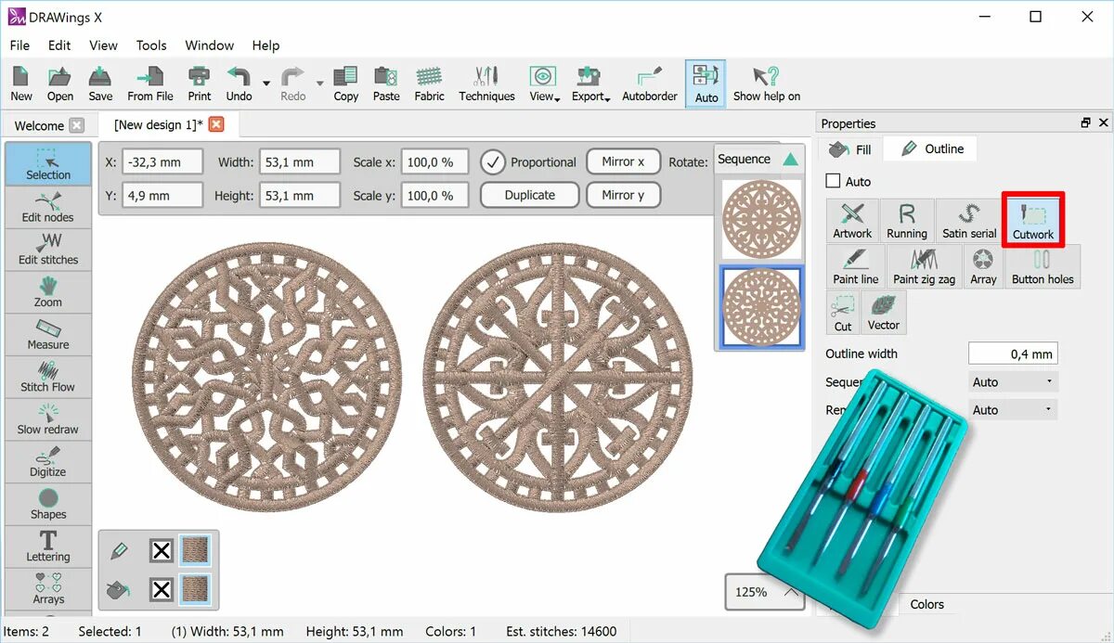
Task: Copy the selected object
Action: click(x=346, y=84)
